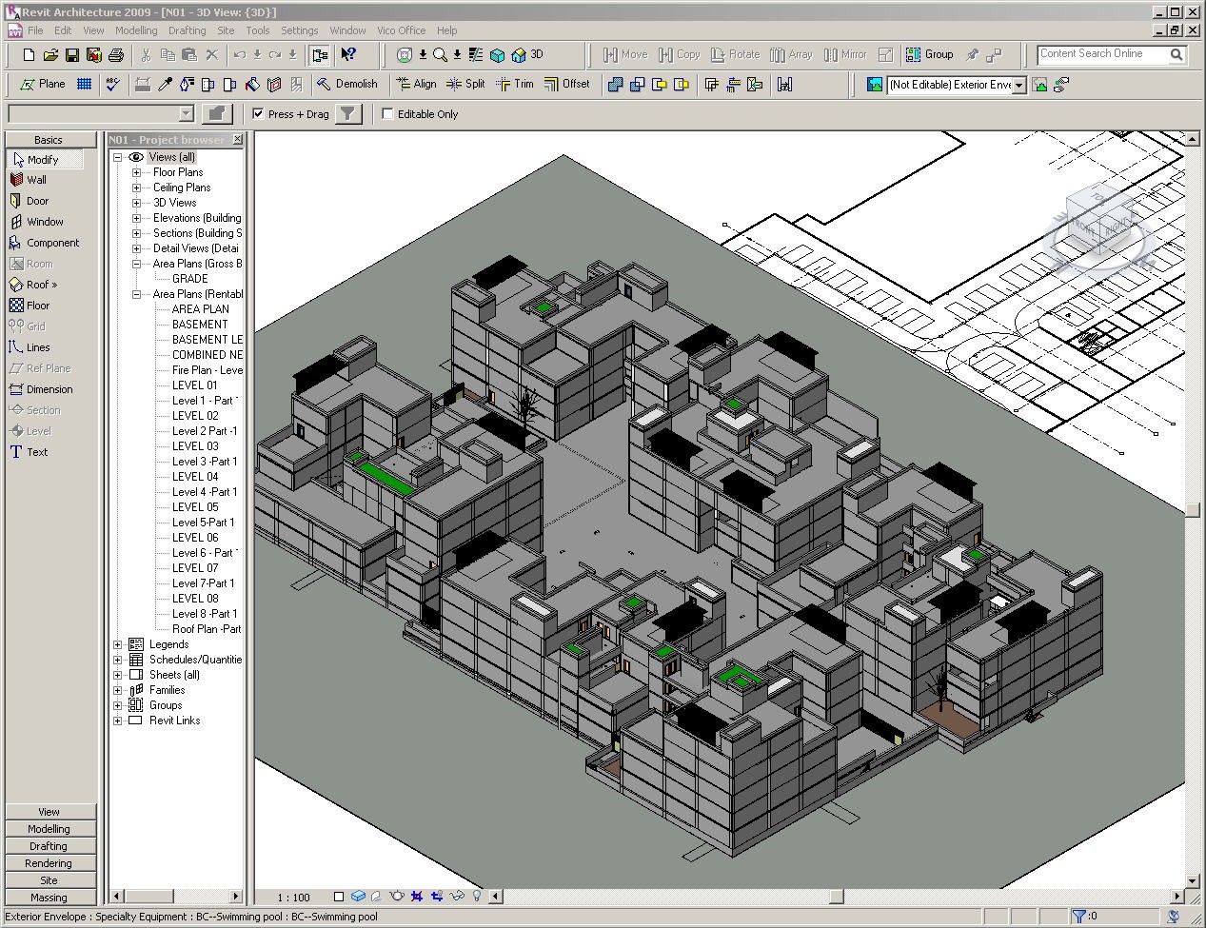Click the drawing area horizontal scrollbar thumb

pos(837,896)
